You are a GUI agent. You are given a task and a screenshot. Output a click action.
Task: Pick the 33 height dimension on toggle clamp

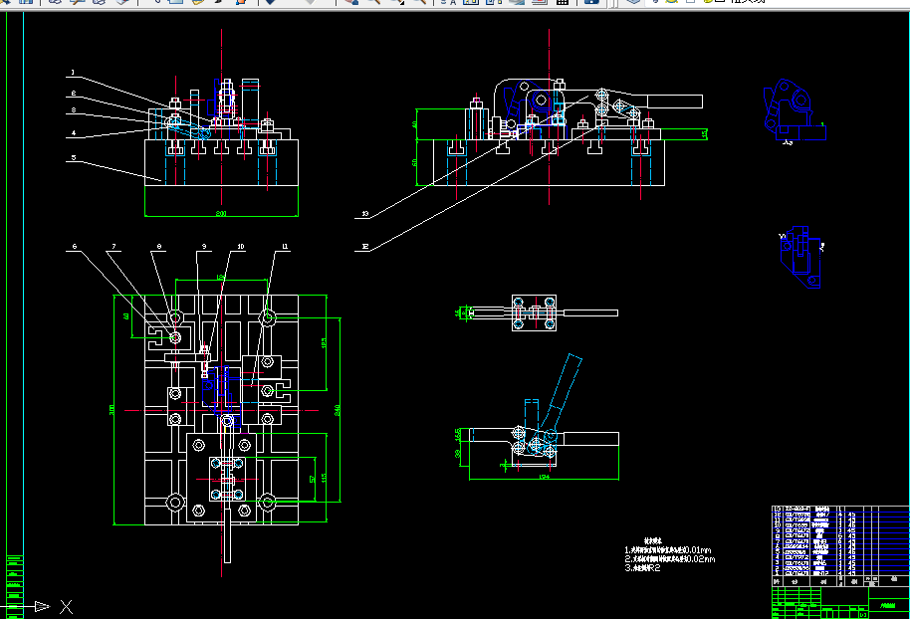click(x=457, y=453)
